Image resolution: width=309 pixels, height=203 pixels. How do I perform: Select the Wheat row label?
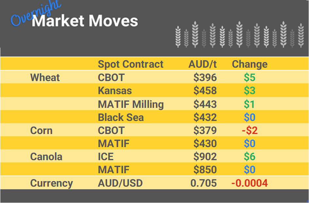(45, 77)
